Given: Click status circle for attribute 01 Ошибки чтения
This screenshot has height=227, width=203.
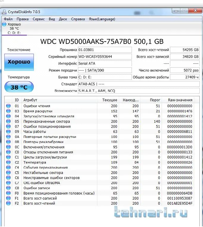Looking at the screenshot, I should coord(8,106).
